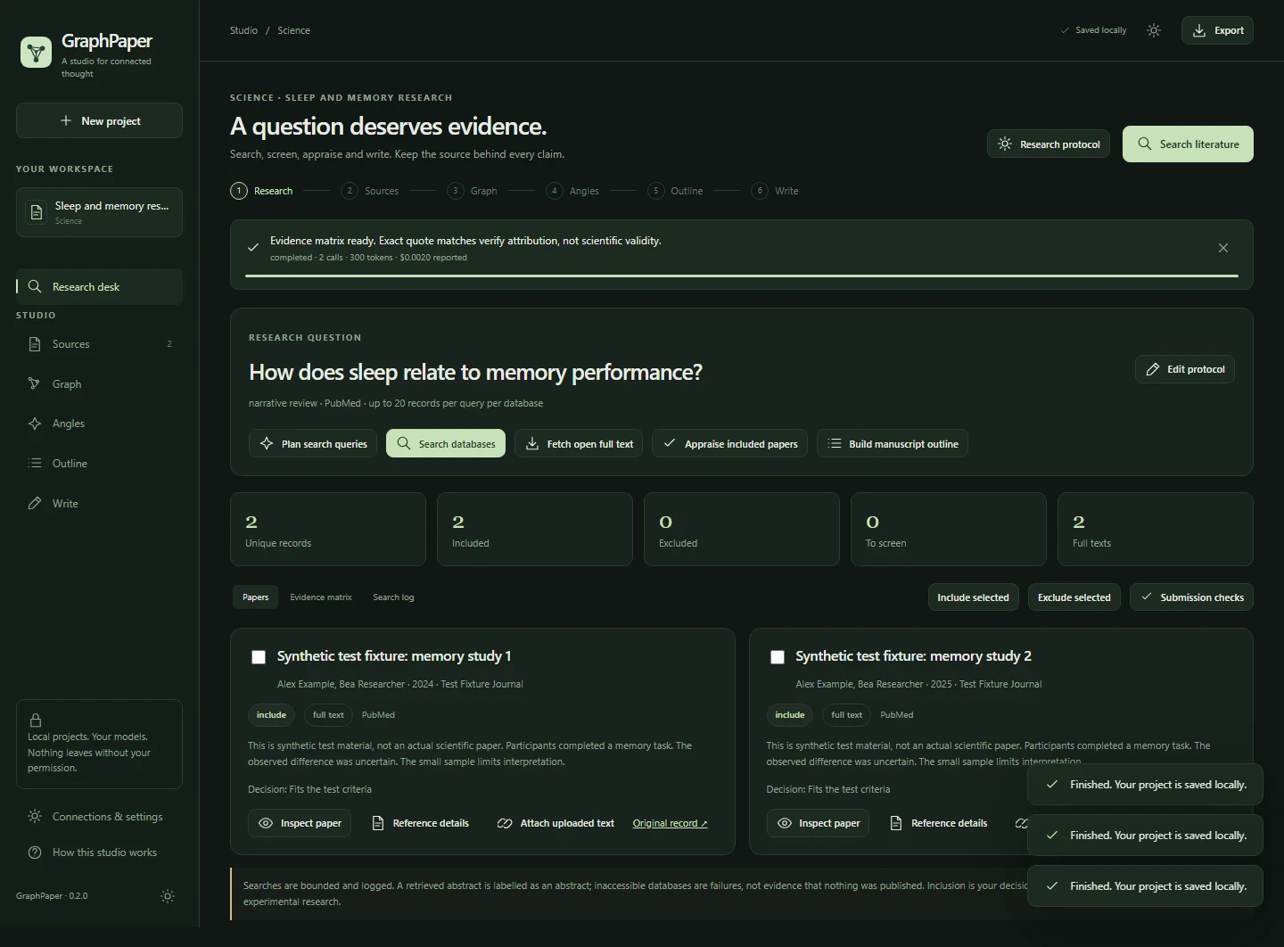Click the GraphPaper logo icon
Screen dimensions: 1284x947
coord(36,52)
